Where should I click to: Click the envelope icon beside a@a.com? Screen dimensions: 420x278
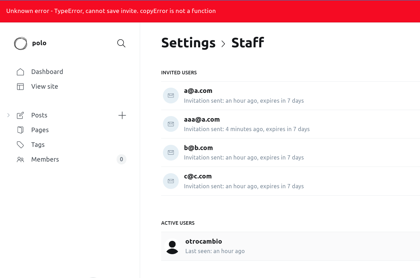click(171, 95)
